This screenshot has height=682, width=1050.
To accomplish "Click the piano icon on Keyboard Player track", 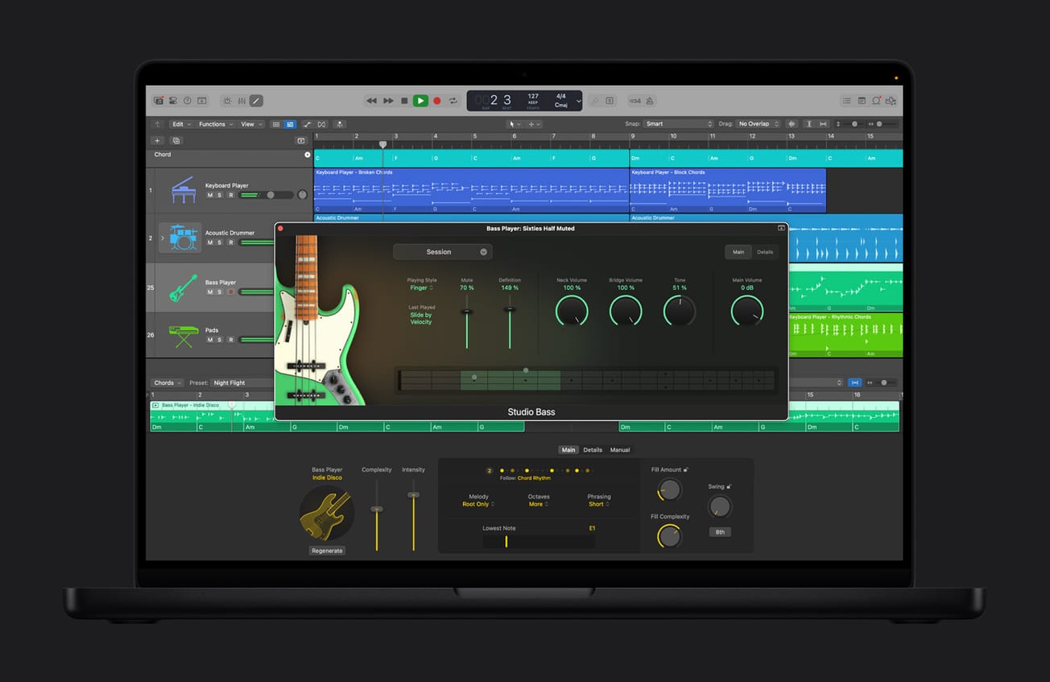I will [x=183, y=190].
